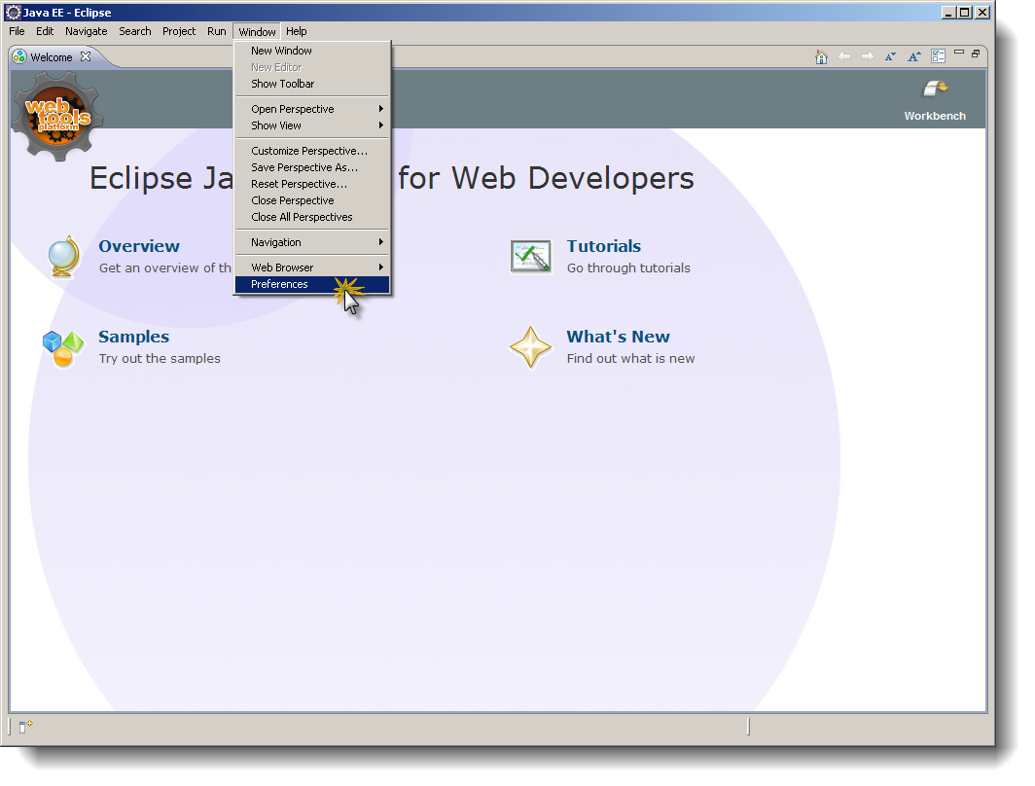1035x786 pixels.
Task: Open Welcome page customization via the checklist icon
Action: tap(938, 56)
